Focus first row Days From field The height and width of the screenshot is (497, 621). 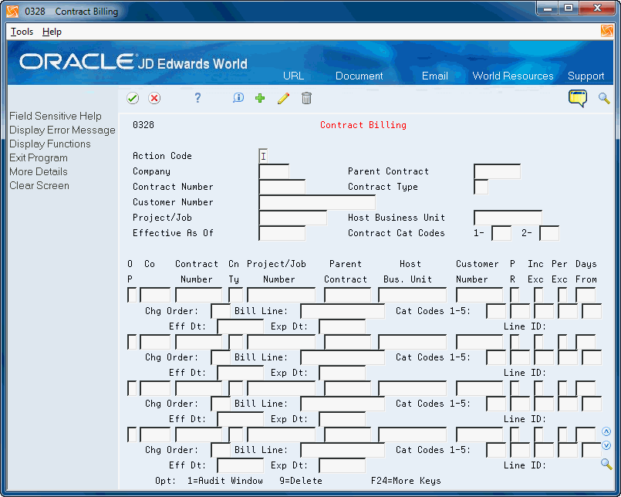pos(586,295)
